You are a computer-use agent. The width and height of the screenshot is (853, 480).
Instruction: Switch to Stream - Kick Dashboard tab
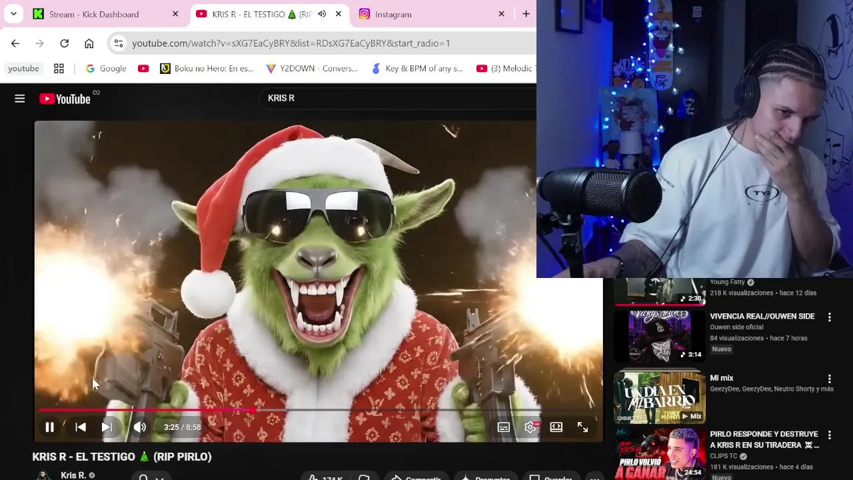[x=107, y=14]
